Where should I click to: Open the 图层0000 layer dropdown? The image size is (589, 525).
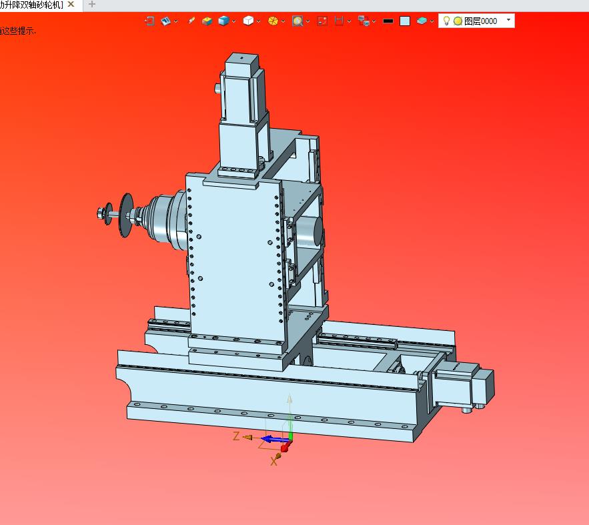[x=508, y=20]
